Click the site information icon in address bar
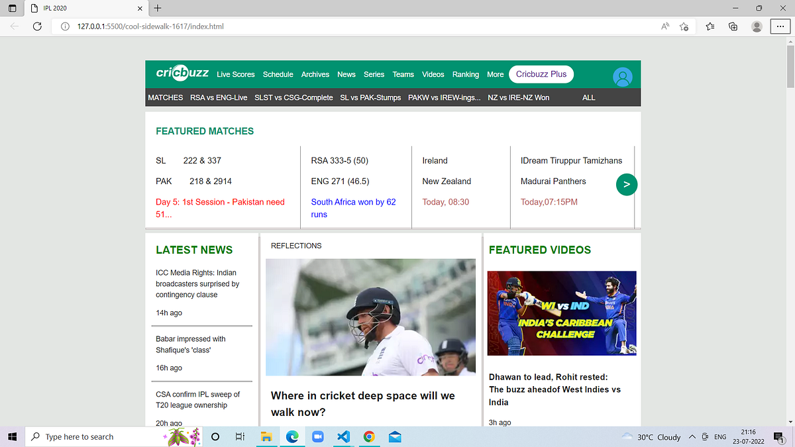Image resolution: width=795 pixels, height=447 pixels. tap(65, 26)
